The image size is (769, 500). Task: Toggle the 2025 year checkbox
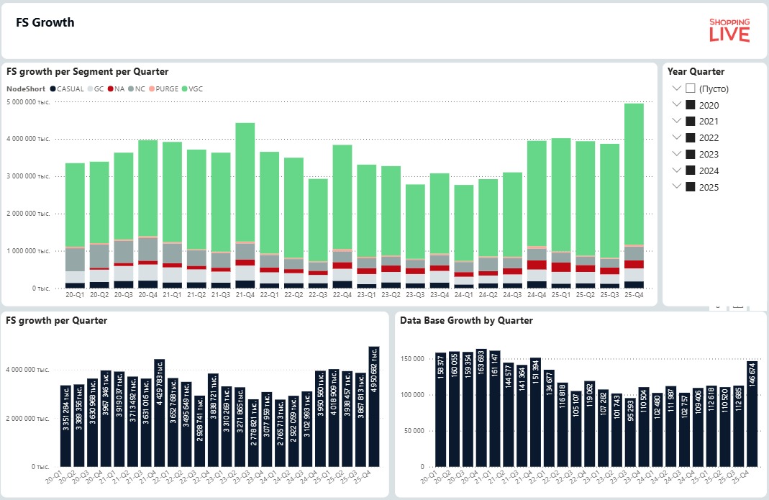pos(691,187)
